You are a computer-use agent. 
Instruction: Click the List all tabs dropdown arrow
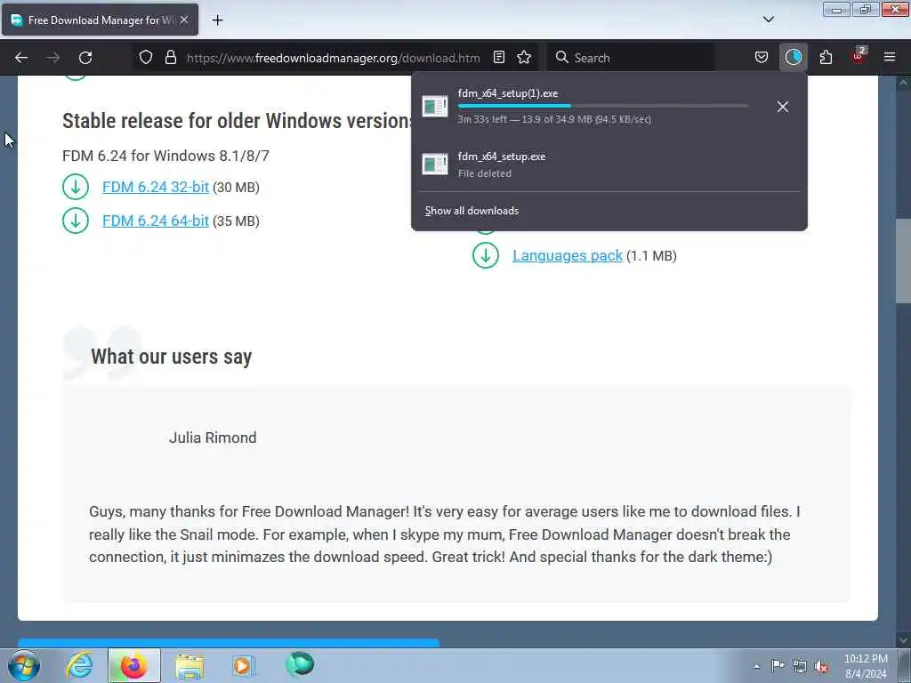(x=768, y=20)
